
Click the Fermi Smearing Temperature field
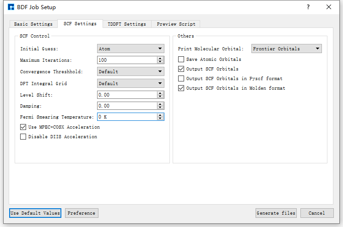126,117
